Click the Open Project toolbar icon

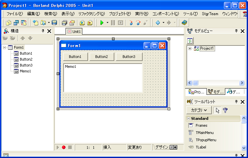click(72, 23)
